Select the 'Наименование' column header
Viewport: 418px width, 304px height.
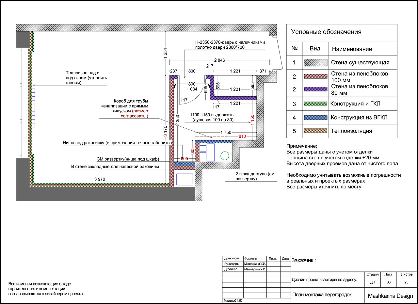pos(352,49)
